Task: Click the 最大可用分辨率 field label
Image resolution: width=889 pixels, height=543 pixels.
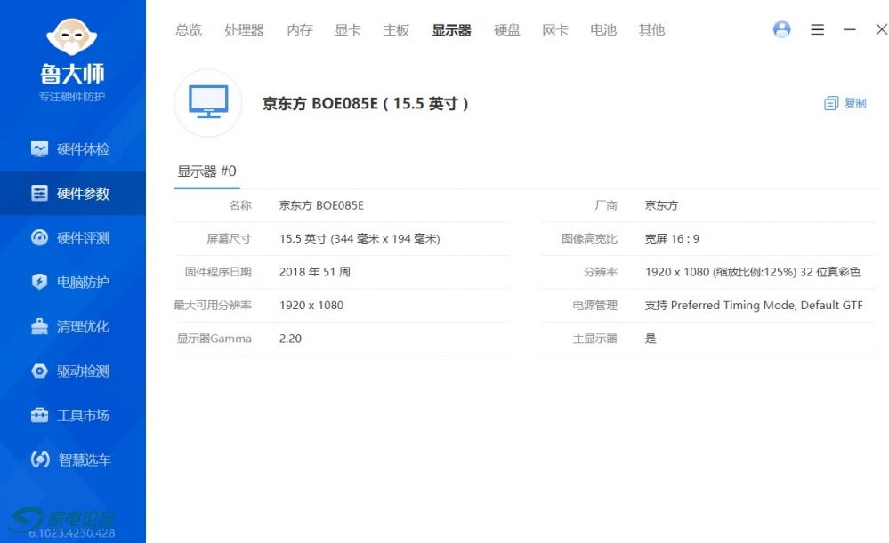Action: (x=213, y=305)
